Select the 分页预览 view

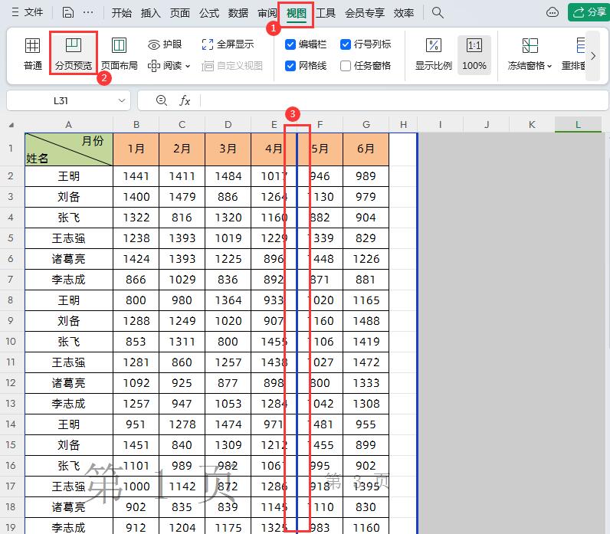click(73, 54)
